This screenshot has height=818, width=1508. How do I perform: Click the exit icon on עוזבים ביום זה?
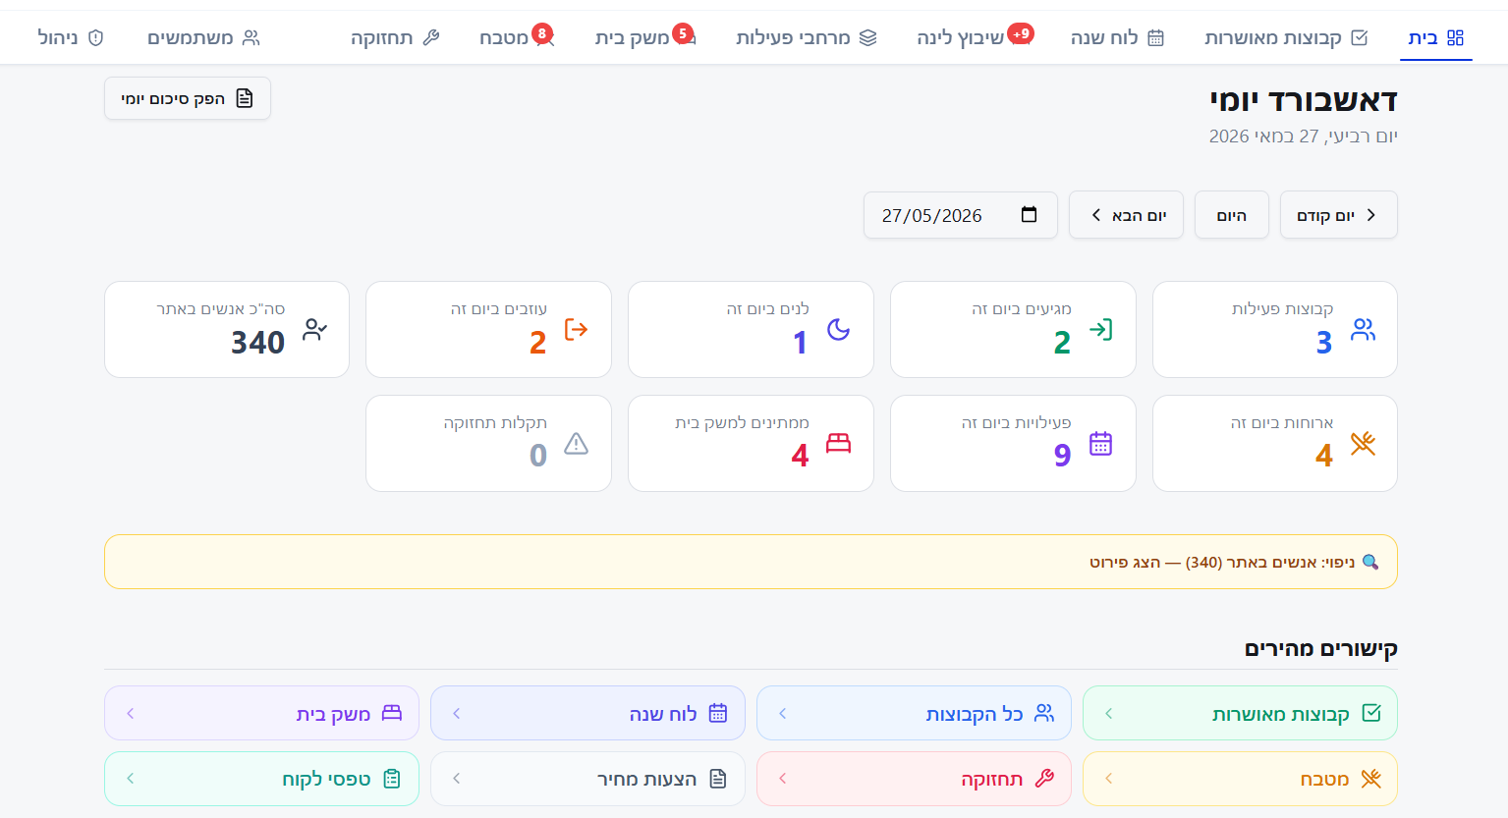coord(577,330)
